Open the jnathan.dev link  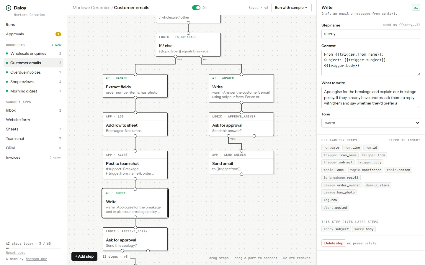(36, 259)
